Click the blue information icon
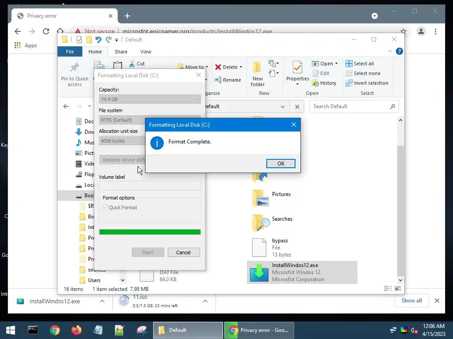This screenshot has height=339, width=453. pyautogui.click(x=157, y=143)
